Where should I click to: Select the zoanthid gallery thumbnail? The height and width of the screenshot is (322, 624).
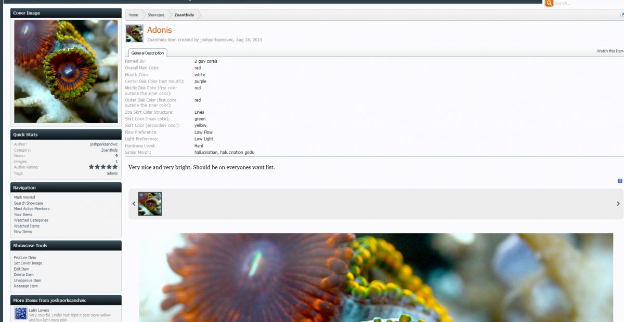click(x=150, y=204)
